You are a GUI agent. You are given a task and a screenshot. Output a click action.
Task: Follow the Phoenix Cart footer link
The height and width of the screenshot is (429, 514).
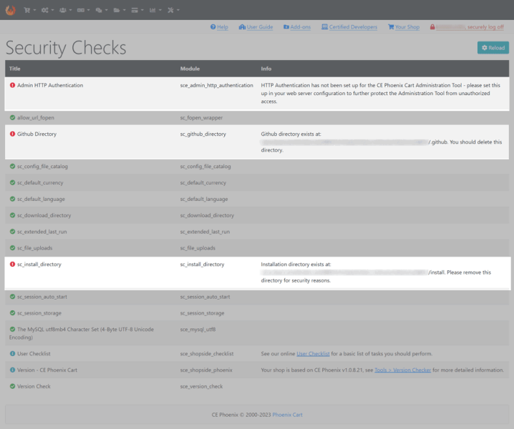pyautogui.click(x=288, y=415)
